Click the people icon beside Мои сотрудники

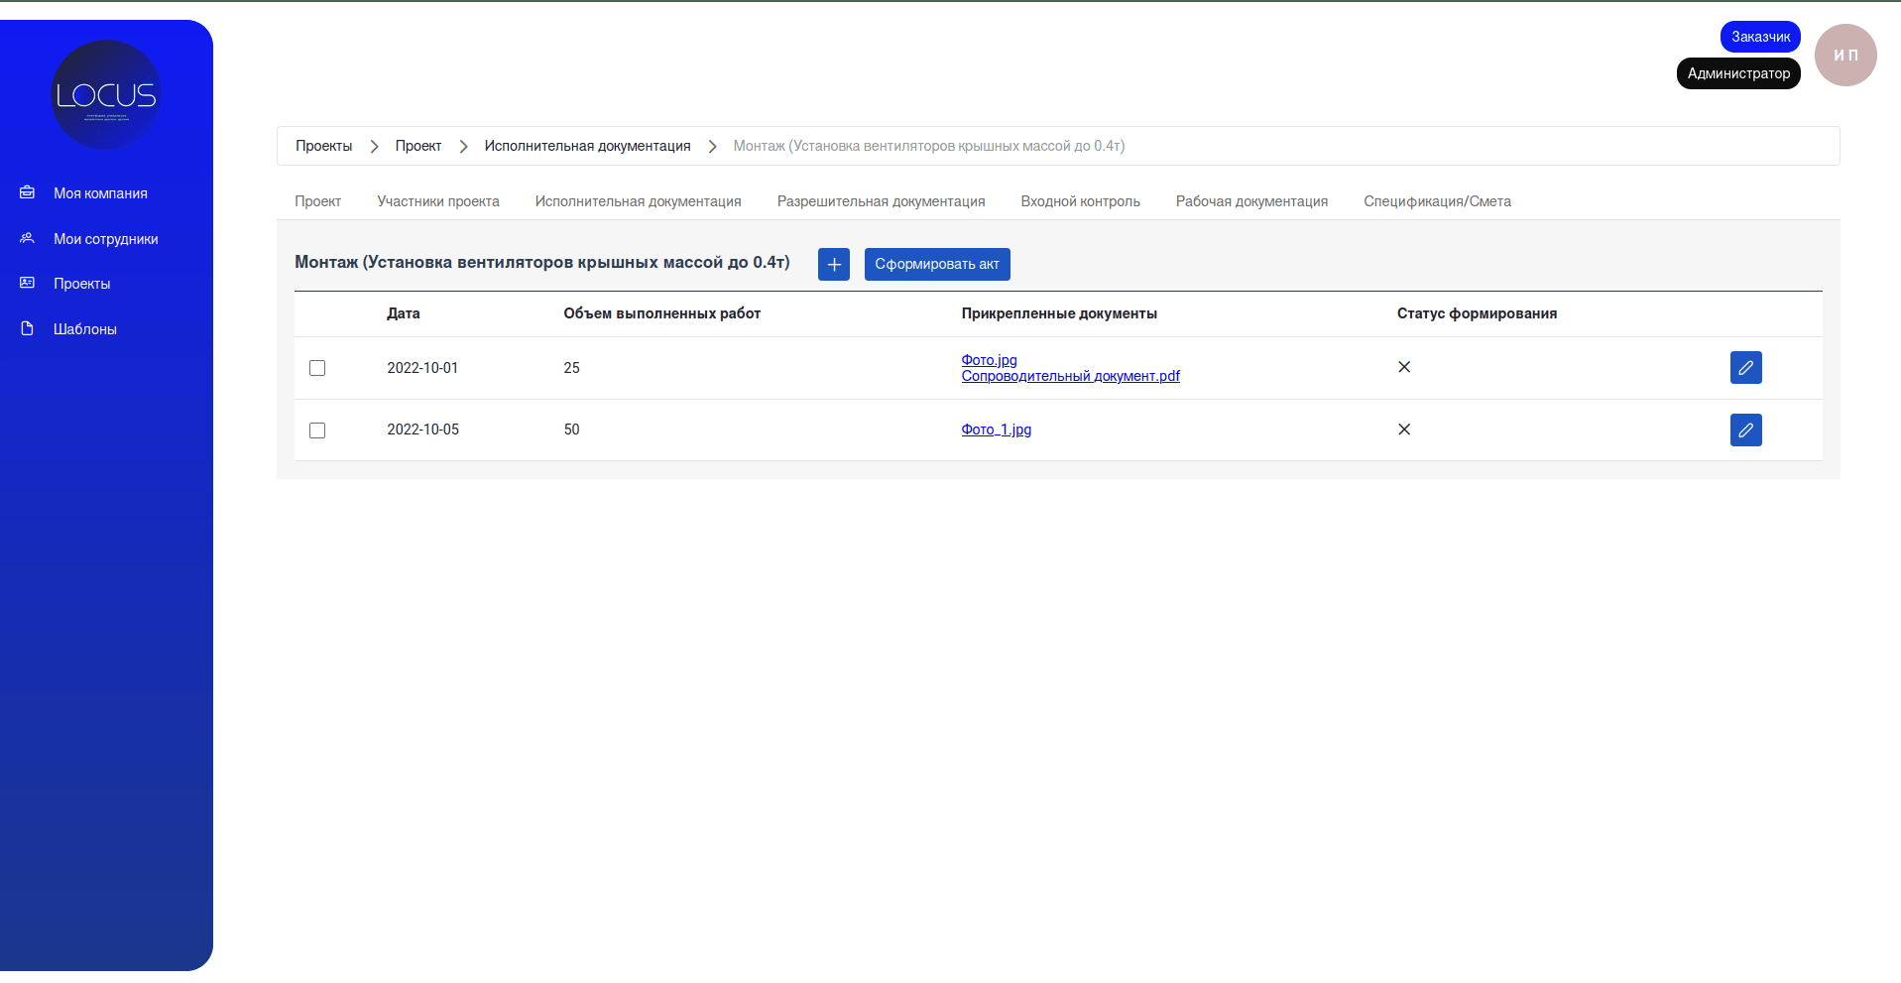[x=28, y=238]
